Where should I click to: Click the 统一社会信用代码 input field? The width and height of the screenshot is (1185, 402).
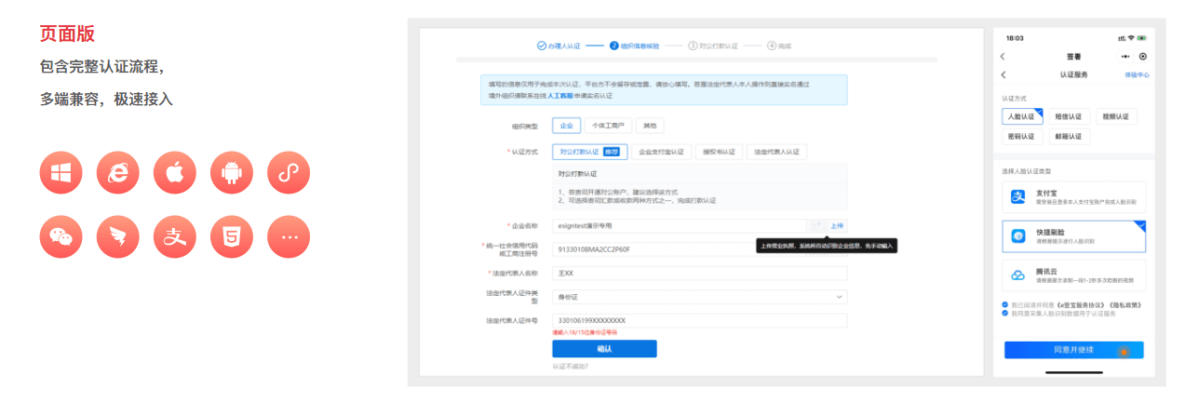(699, 249)
